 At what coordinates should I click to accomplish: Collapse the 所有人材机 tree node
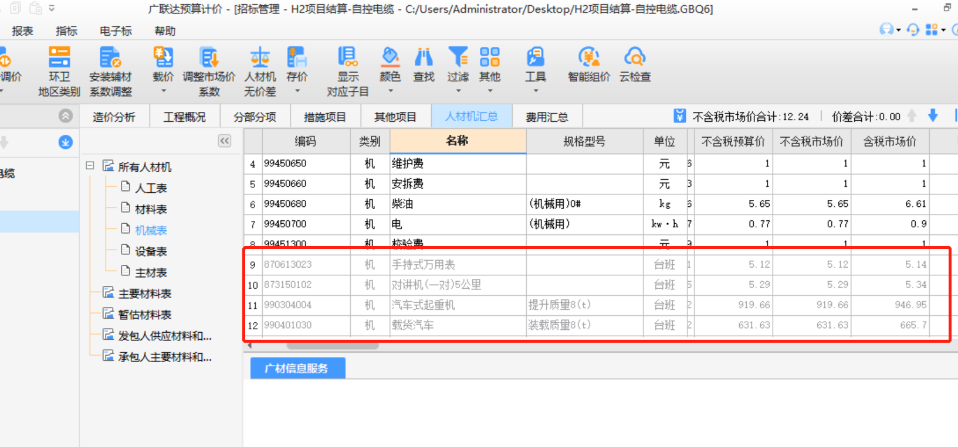point(90,166)
